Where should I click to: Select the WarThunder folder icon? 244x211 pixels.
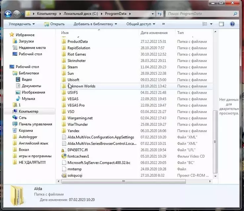point(64,124)
